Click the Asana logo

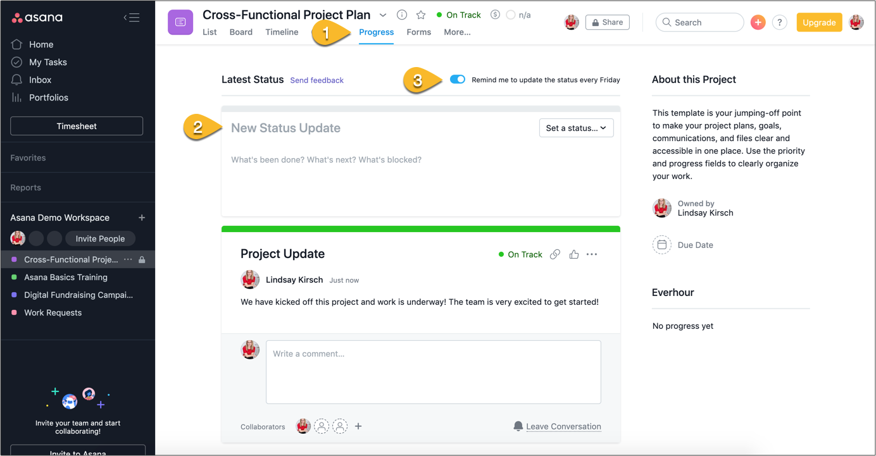pyautogui.click(x=37, y=18)
